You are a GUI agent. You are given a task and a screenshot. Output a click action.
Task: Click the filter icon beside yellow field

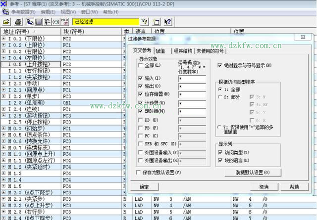[x=144, y=22]
